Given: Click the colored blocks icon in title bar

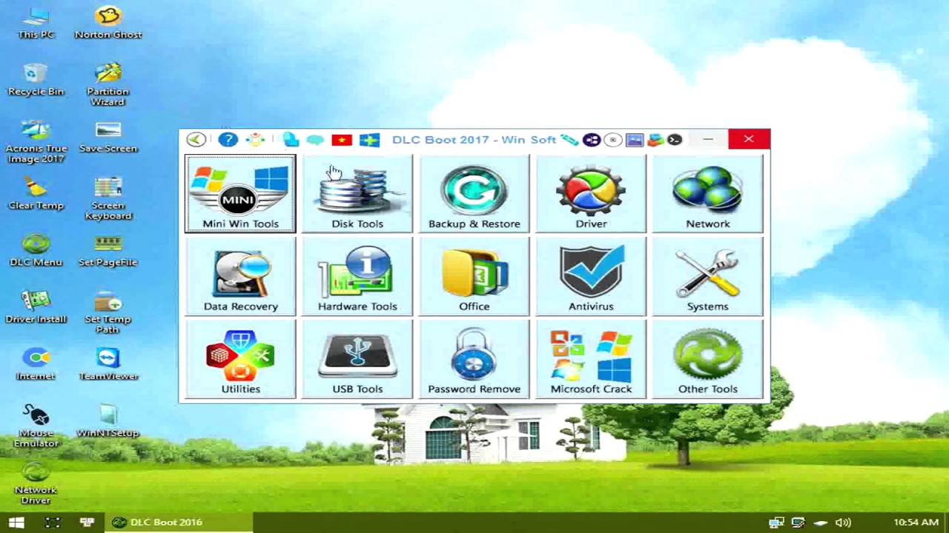Looking at the screenshot, I should (x=655, y=140).
